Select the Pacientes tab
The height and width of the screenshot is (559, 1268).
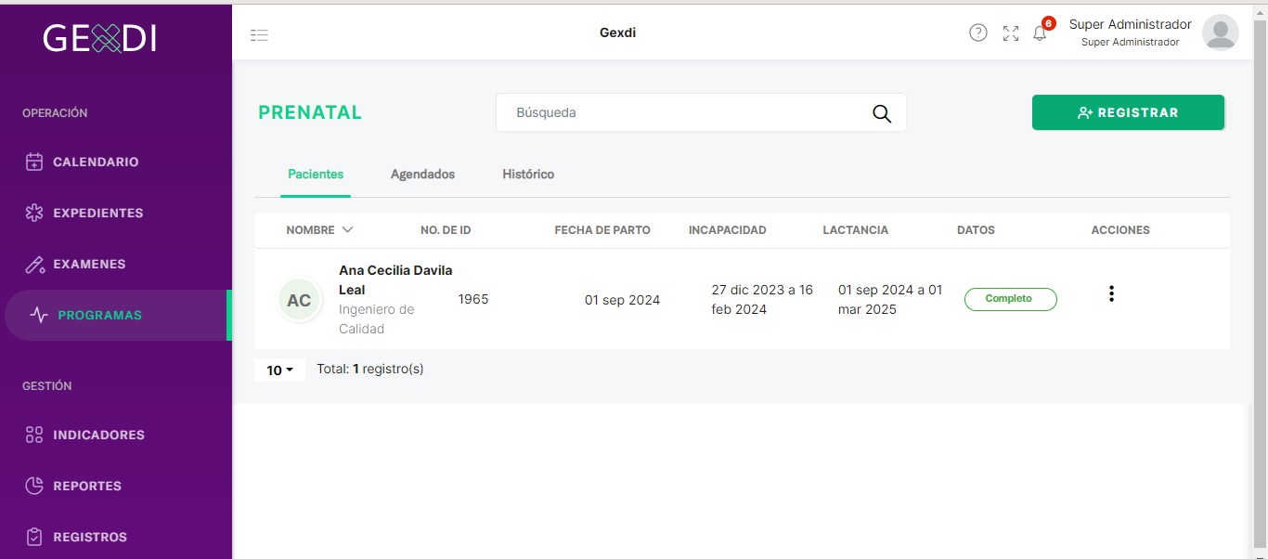316,175
